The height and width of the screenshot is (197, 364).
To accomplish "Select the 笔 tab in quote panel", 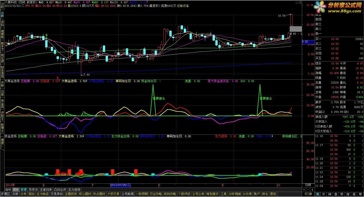I will pyautogui.click(x=318, y=194).
